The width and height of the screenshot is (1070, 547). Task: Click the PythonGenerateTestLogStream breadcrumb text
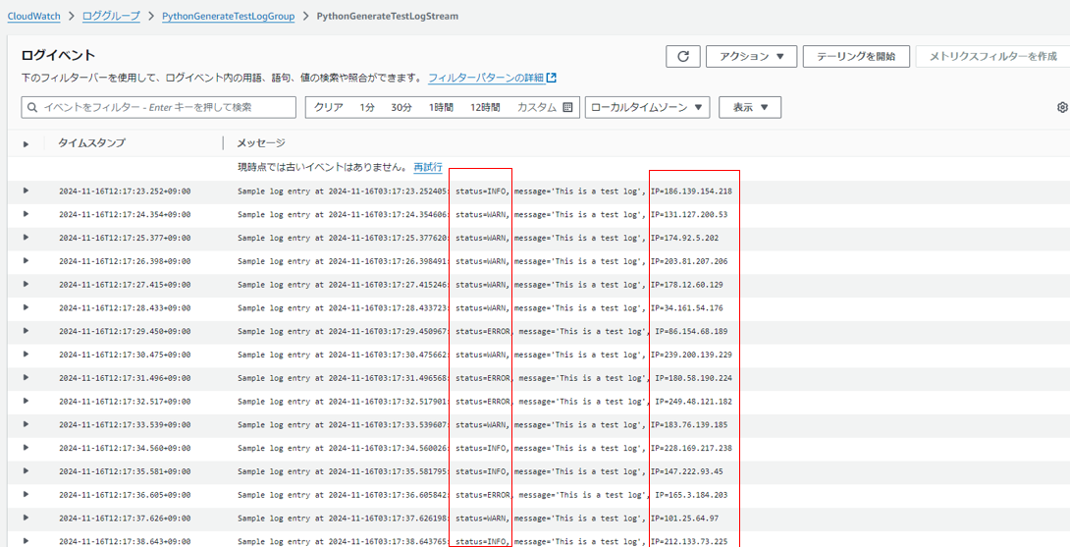pos(388,16)
